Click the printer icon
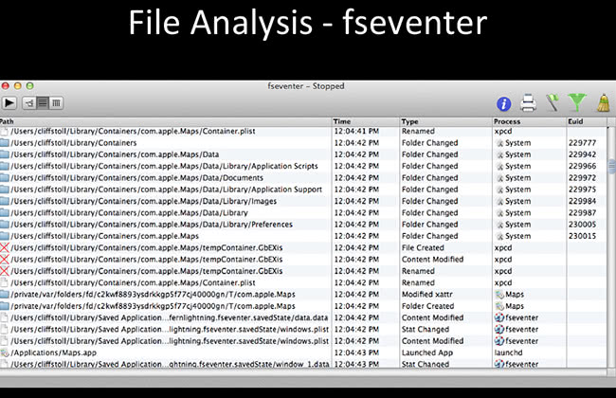The image size is (616, 398). click(528, 103)
